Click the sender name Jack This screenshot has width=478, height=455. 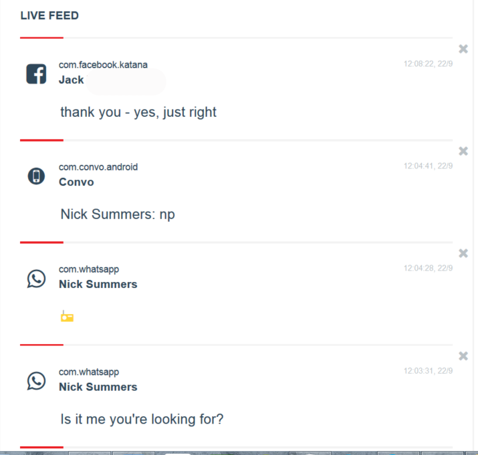71,80
